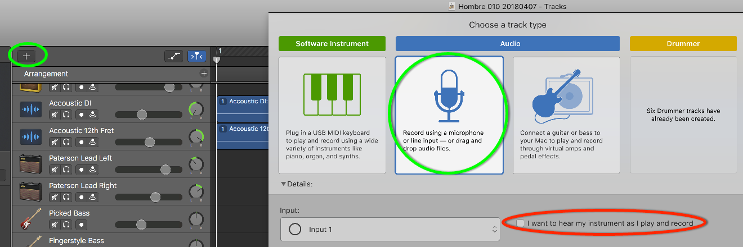Click the Accoustic DI waveform track icon

[x=31, y=109]
